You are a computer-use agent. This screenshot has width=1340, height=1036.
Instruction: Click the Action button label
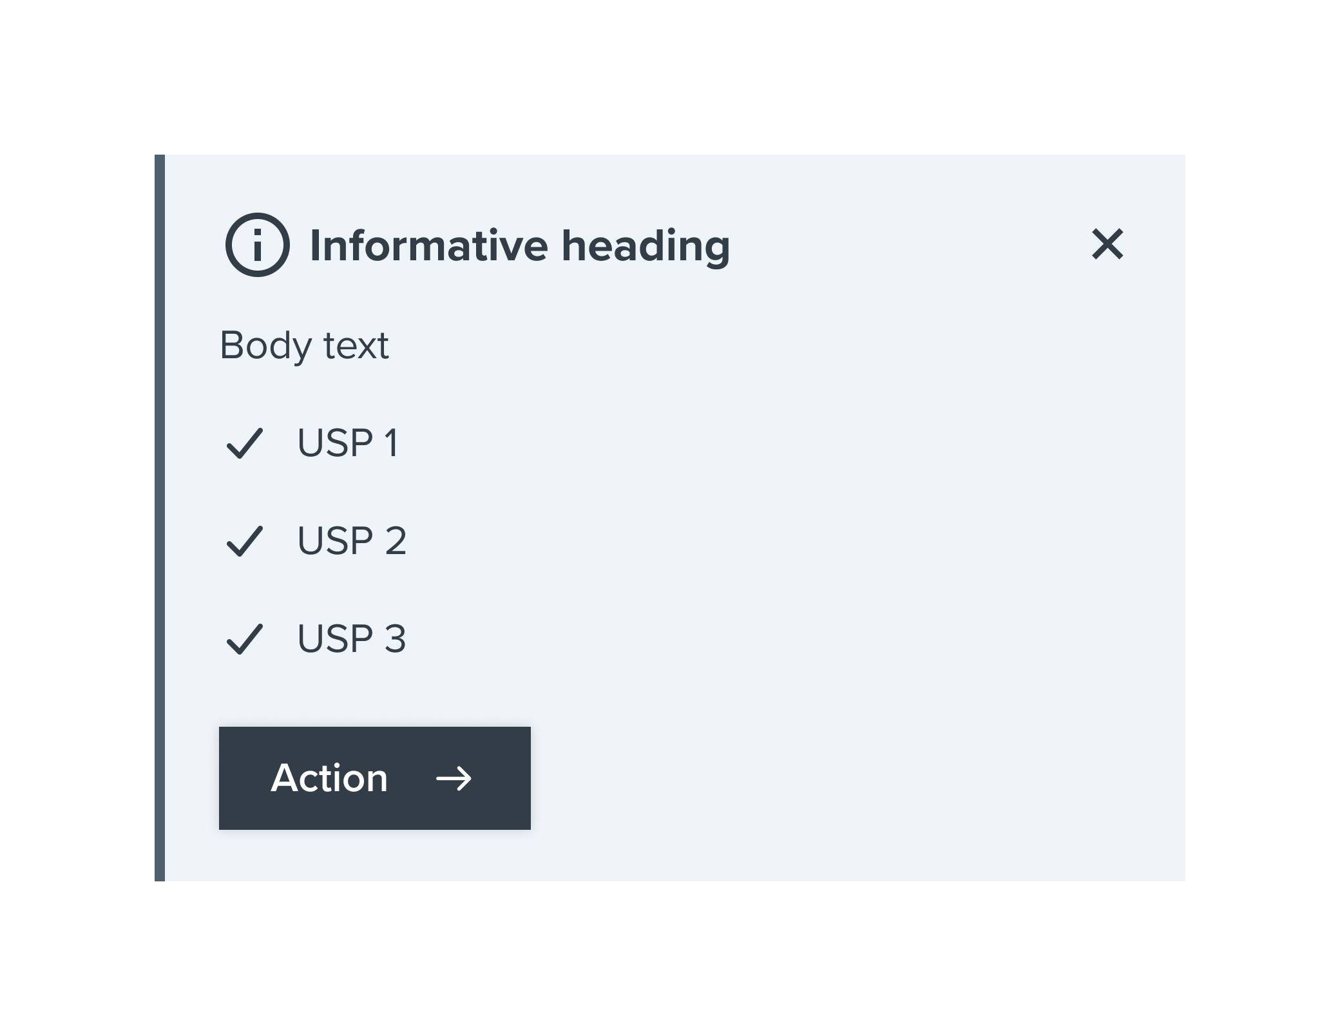click(x=329, y=778)
